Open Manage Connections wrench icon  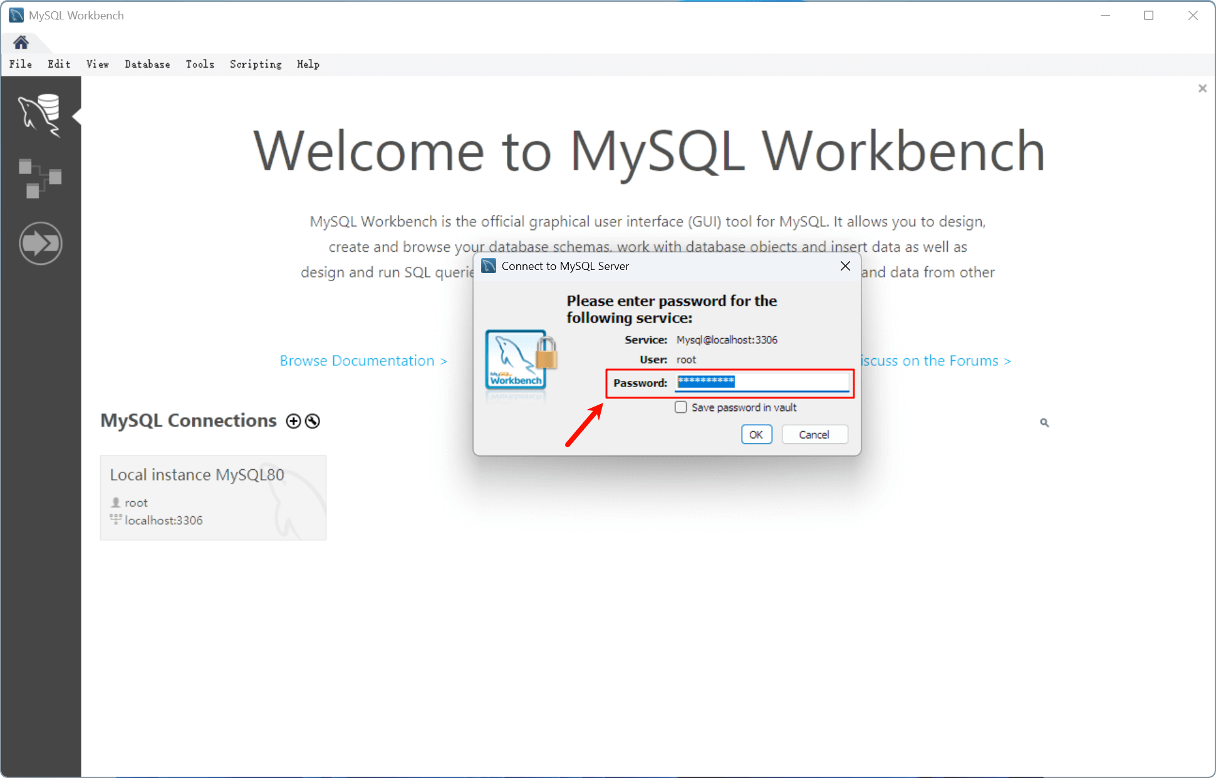[x=312, y=421]
